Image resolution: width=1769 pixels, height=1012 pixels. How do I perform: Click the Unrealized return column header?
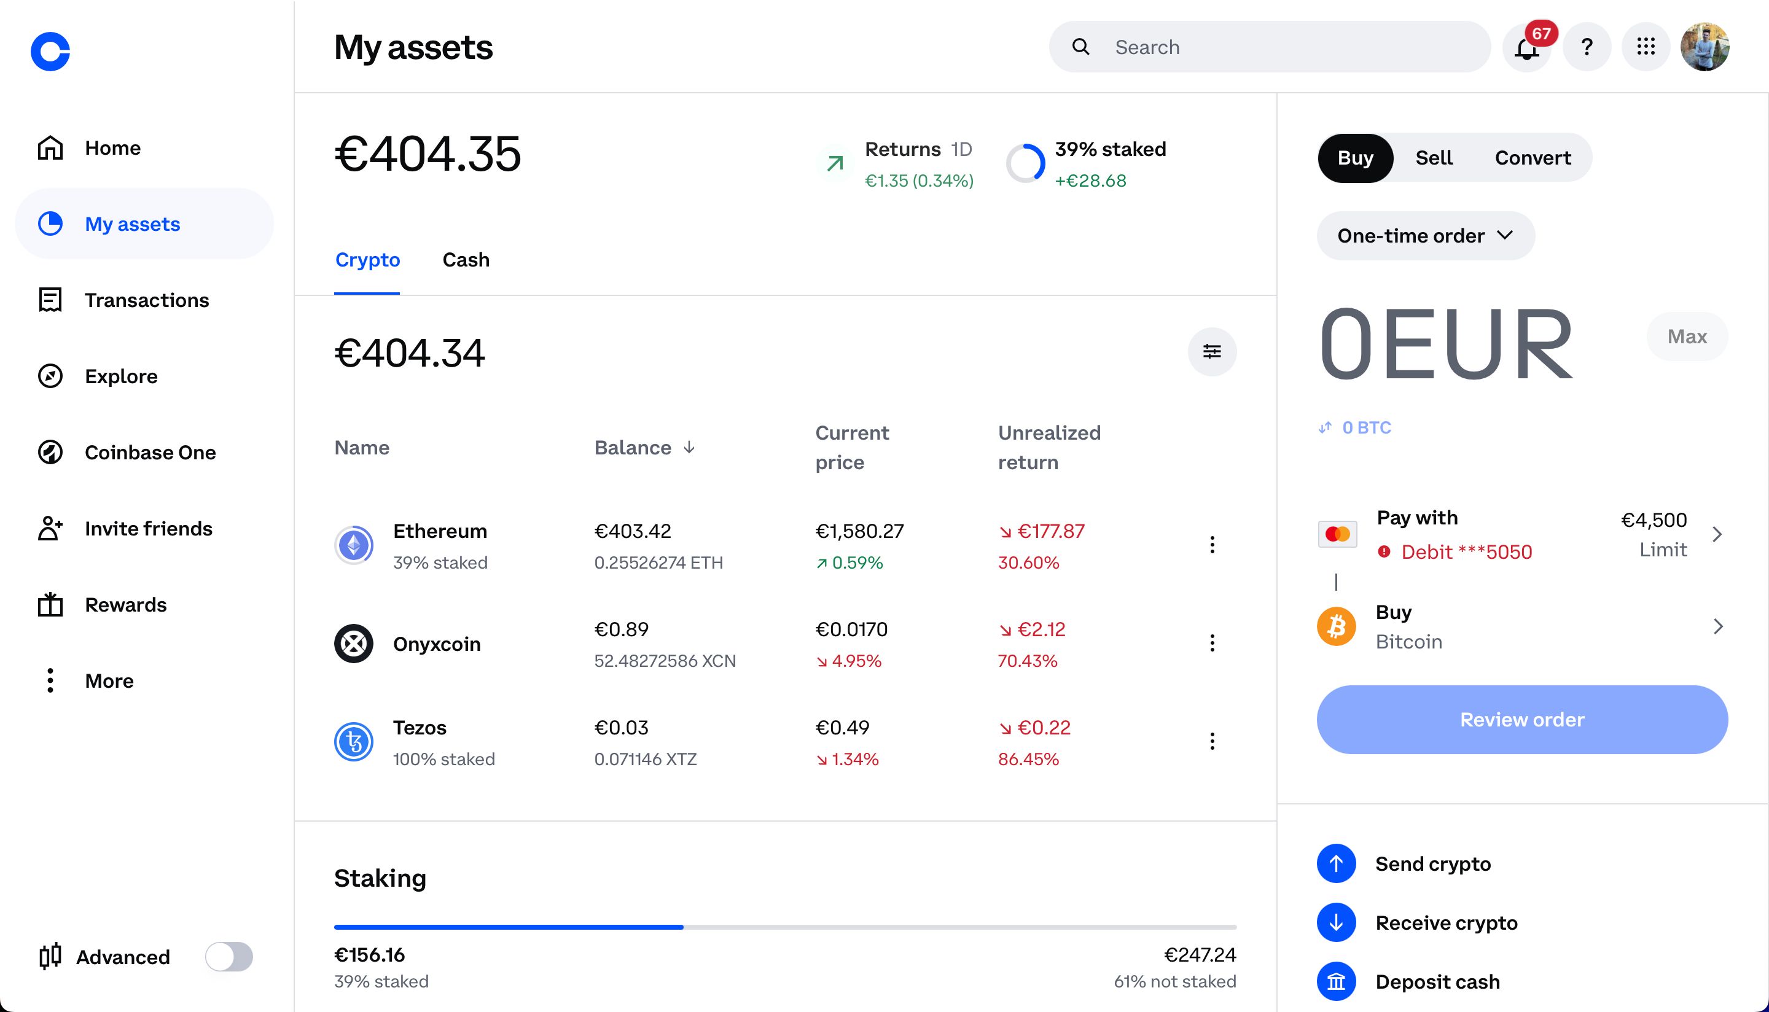coord(1049,448)
